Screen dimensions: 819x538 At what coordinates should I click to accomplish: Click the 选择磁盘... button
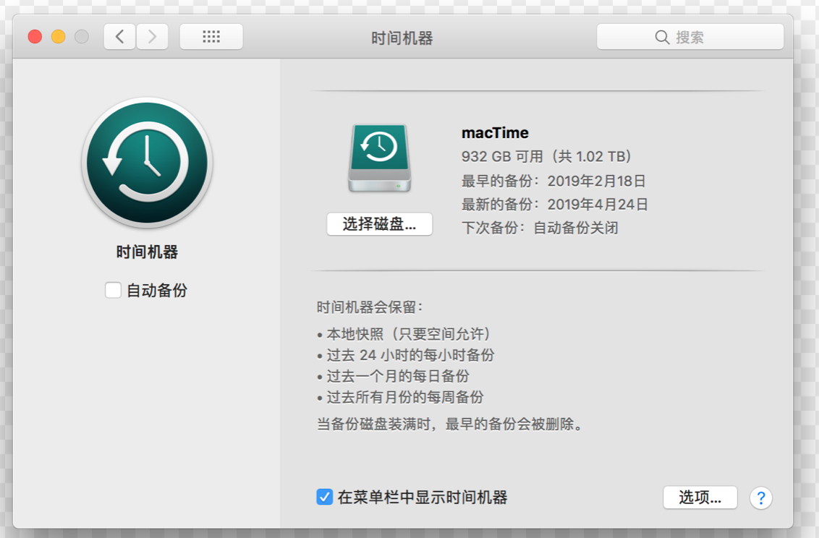379,224
